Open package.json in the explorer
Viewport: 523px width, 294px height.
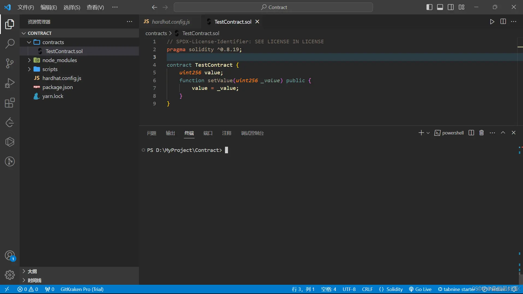coord(57,87)
